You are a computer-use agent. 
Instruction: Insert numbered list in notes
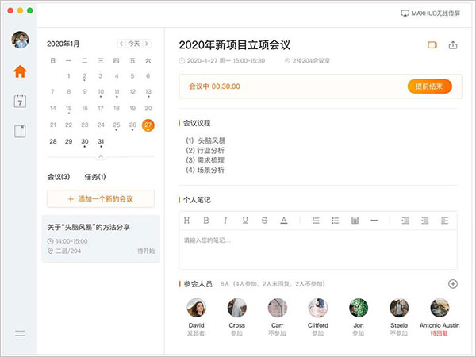pos(316,221)
